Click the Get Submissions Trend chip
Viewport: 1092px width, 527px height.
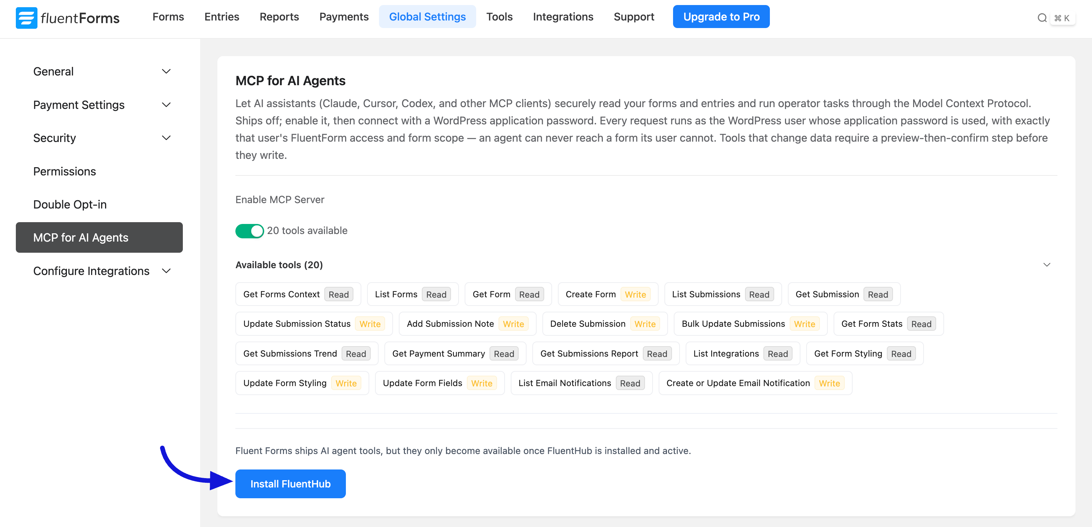pyautogui.click(x=307, y=353)
